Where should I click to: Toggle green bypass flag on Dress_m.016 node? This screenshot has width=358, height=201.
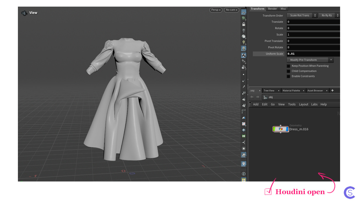(274, 129)
